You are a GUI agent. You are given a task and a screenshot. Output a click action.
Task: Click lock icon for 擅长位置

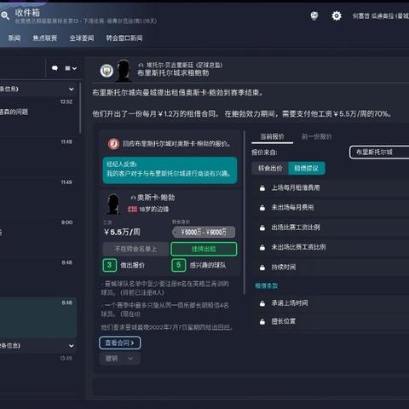[x=262, y=321]
